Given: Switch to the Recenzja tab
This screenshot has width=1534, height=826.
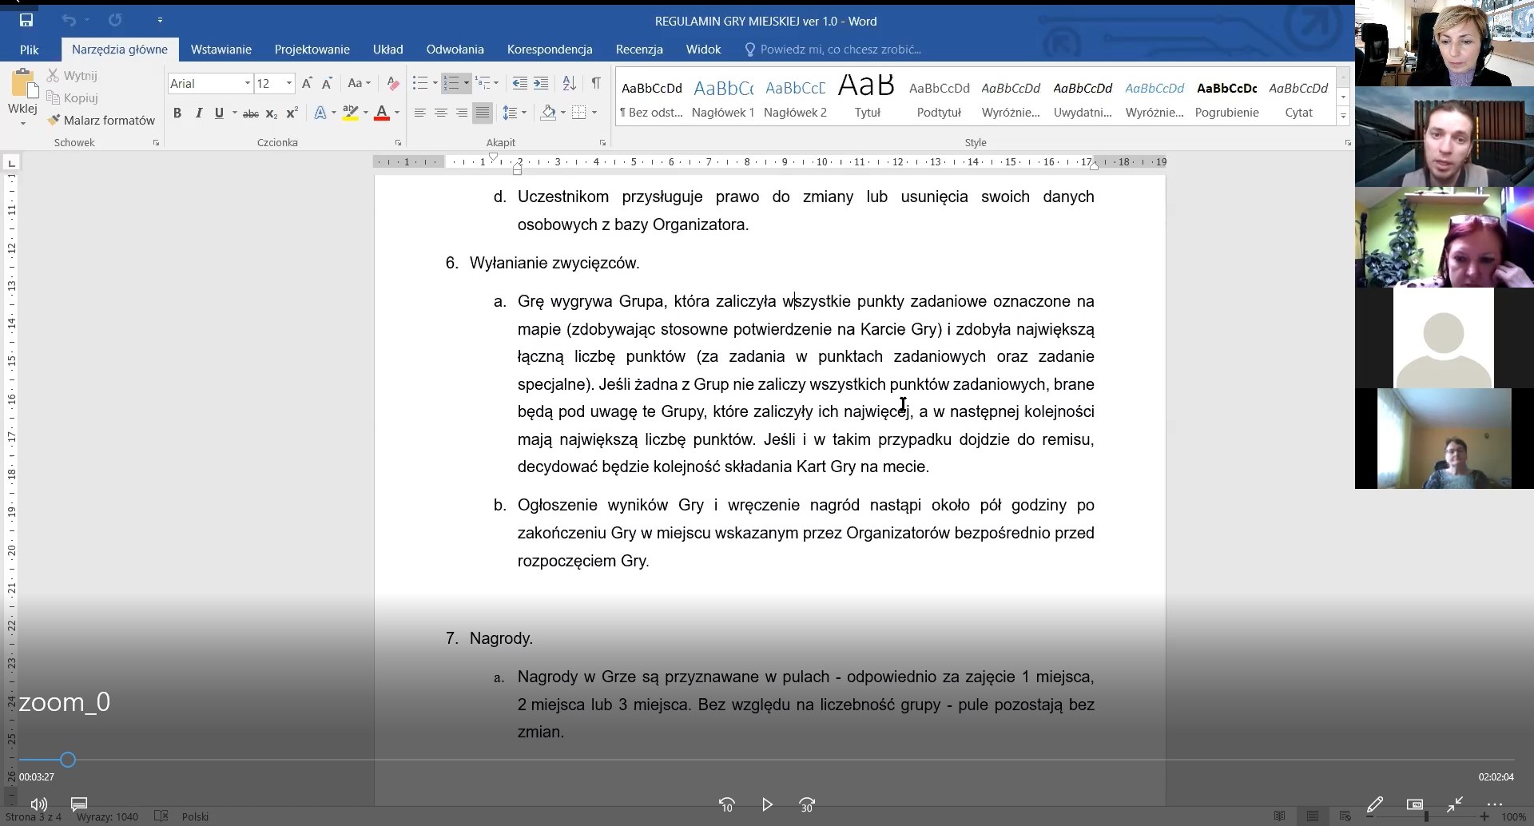Looking at the screenshot, I should (x=639, y=50).
